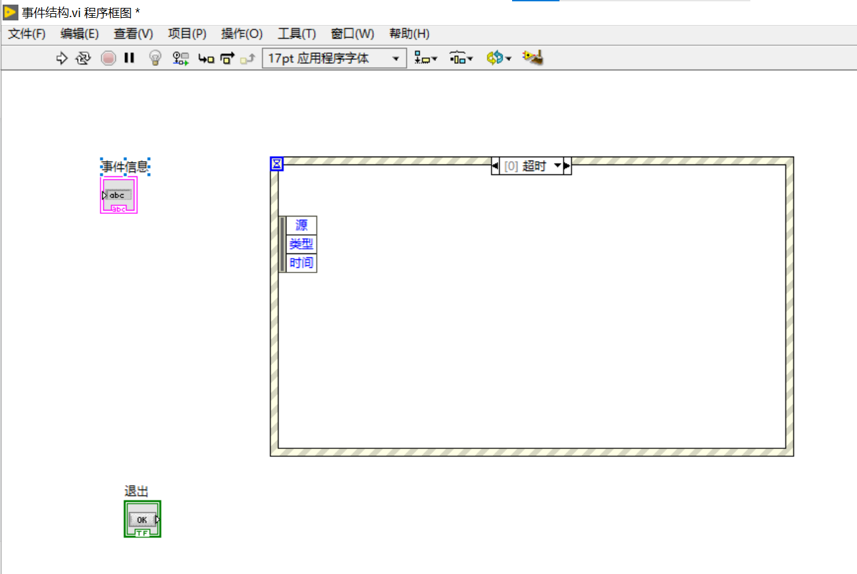The width and height of the screenshot is (857, 574).
Task: Open the 项目(P) menu
Action: click(187, 34)
